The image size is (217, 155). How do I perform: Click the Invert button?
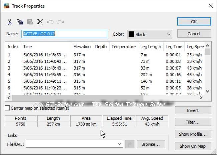coord(193,110)
